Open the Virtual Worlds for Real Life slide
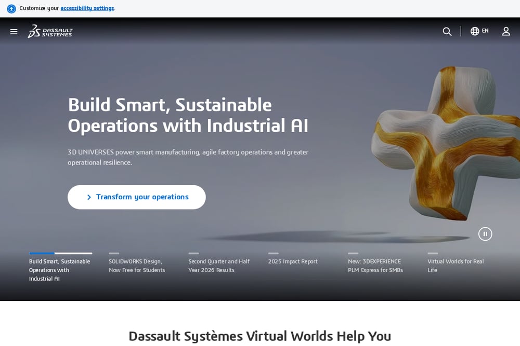The image size is (520, 346). click(456, 266)
